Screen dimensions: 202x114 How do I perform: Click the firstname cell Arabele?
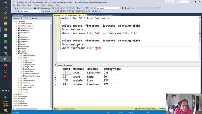(79, 80)
